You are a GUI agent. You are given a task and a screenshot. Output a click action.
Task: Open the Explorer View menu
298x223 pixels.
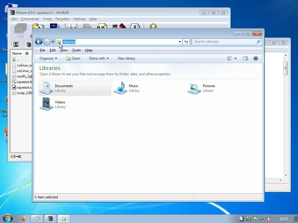coord(64,50)
